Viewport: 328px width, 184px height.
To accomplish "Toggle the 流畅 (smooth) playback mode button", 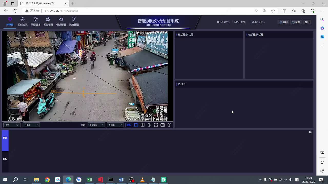I will (x=129, y=125).
